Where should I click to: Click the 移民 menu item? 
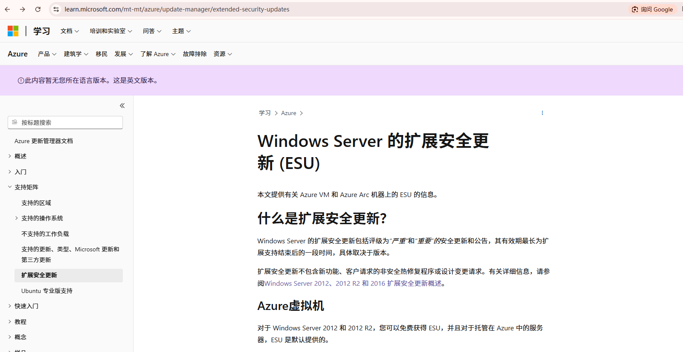[102, 54]
